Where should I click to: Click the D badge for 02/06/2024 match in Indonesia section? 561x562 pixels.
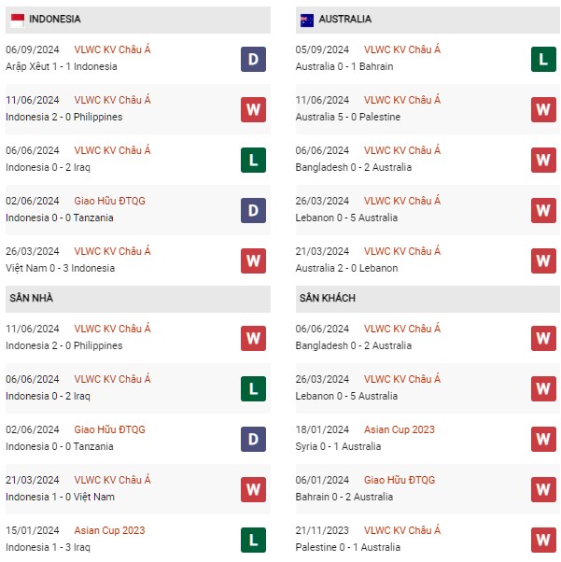253,210
